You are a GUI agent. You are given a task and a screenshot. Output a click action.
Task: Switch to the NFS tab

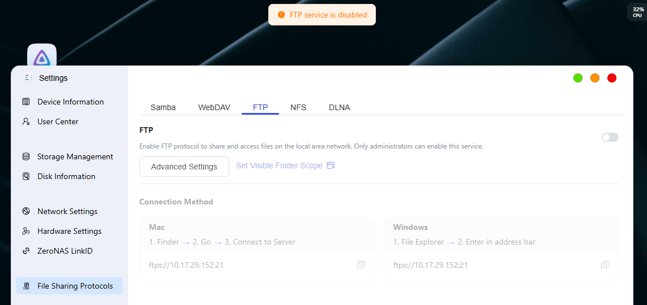[298, 107]
